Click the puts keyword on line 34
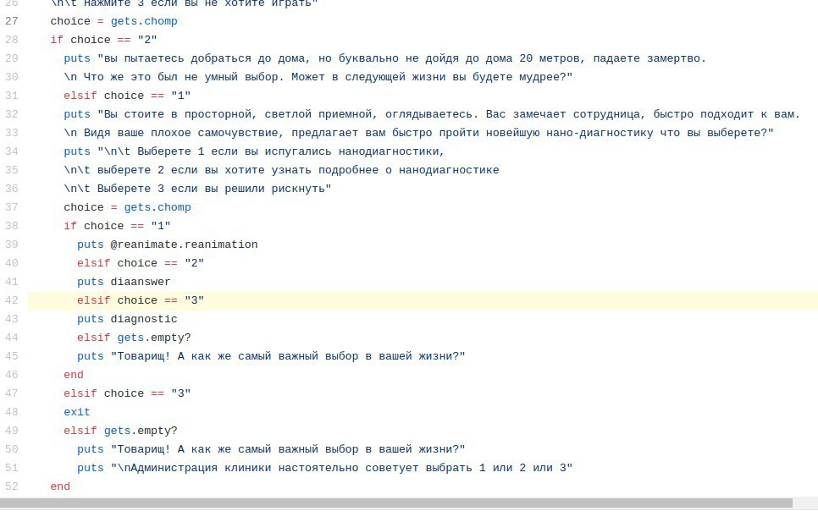Image resolution: width=818 pixels, height=522 pixels. pyautogui.click(x=77, y=151)
